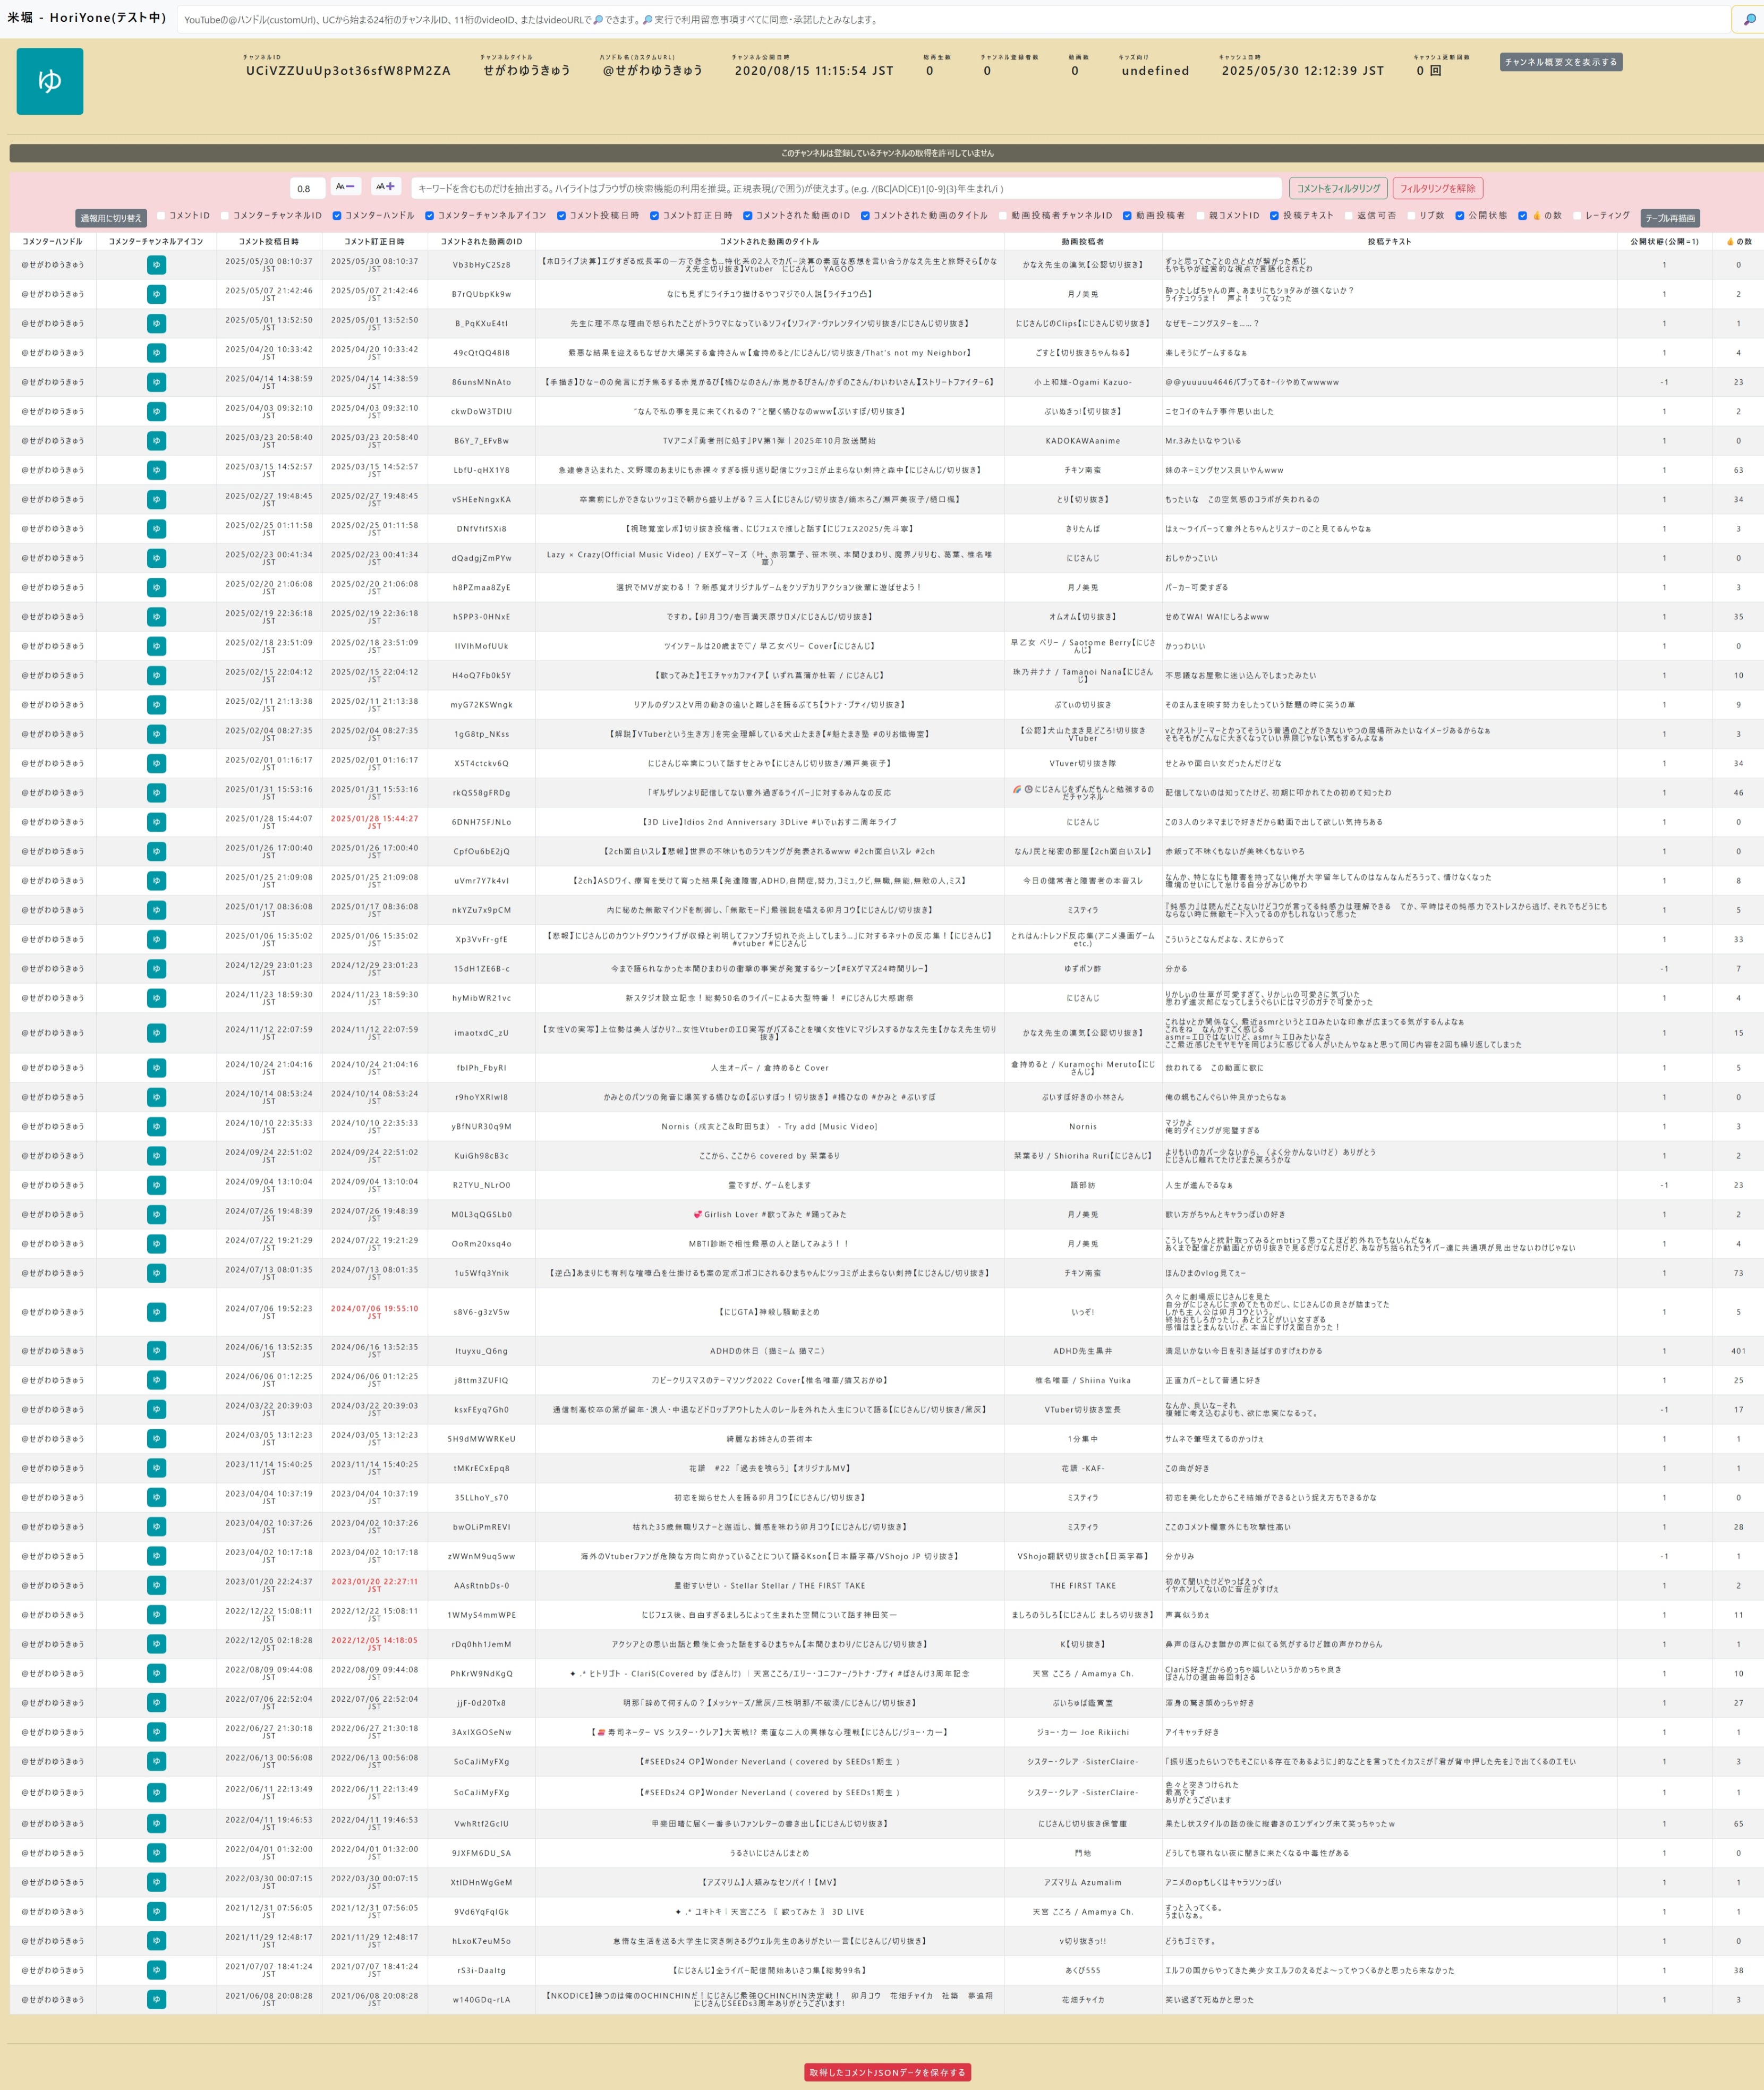
Task: Click commenter icon in row dated 2024/06/16 13:52:35
Action: click(156, 1351)
